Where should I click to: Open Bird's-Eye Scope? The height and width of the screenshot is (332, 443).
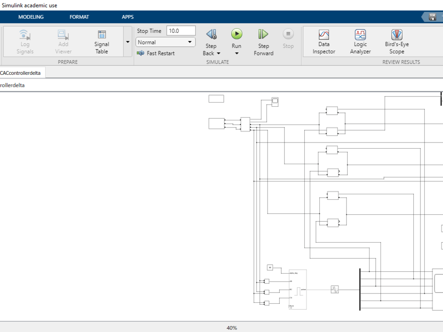[396, 42]
